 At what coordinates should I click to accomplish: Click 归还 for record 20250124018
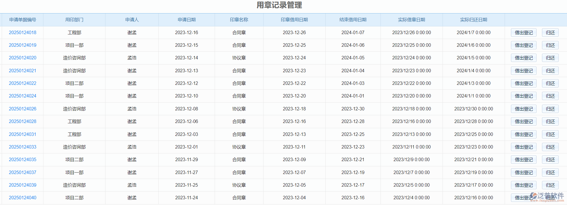pyautogui.click(x=550, y=33)
